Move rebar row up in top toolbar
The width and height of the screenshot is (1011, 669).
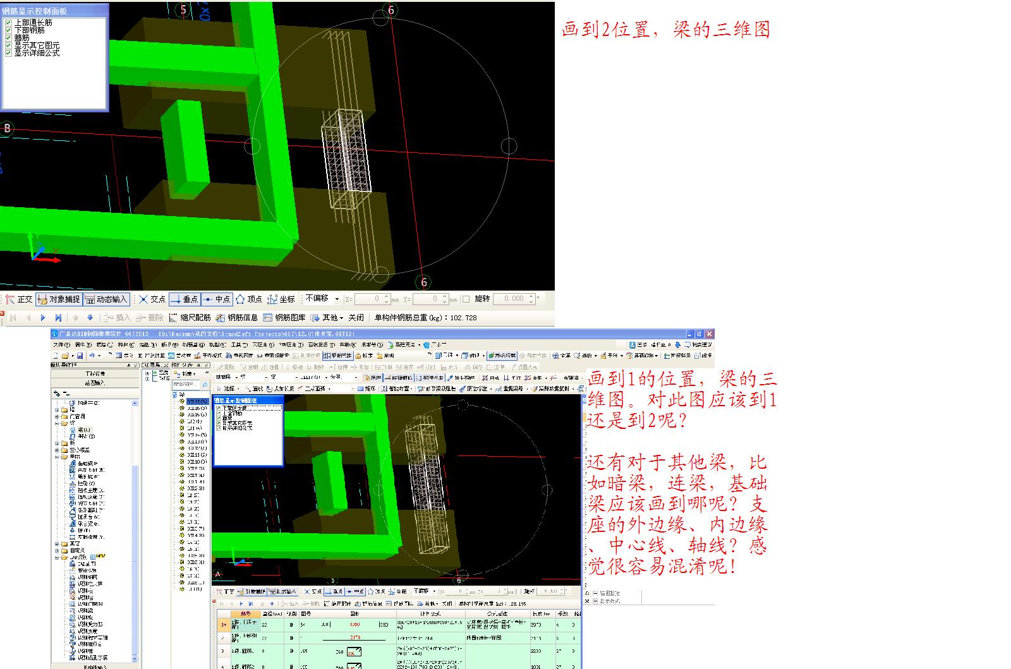click(x=75, y=318)
